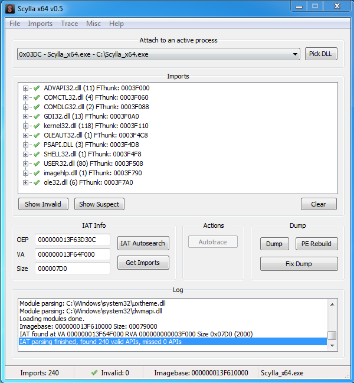Click green checkmark icon next to GDI32.dll
Image resolution: width=354 pixels, height=383 pixels.
point(37,116)
